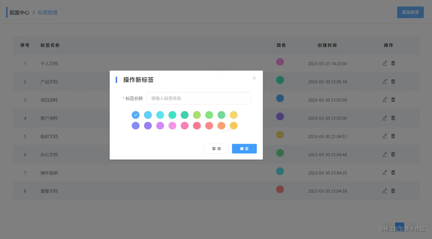This screenshot has width=432, height=239.
Task: Pick the light pink swatch, fourth in bottom row
Action: click(172, 126)
